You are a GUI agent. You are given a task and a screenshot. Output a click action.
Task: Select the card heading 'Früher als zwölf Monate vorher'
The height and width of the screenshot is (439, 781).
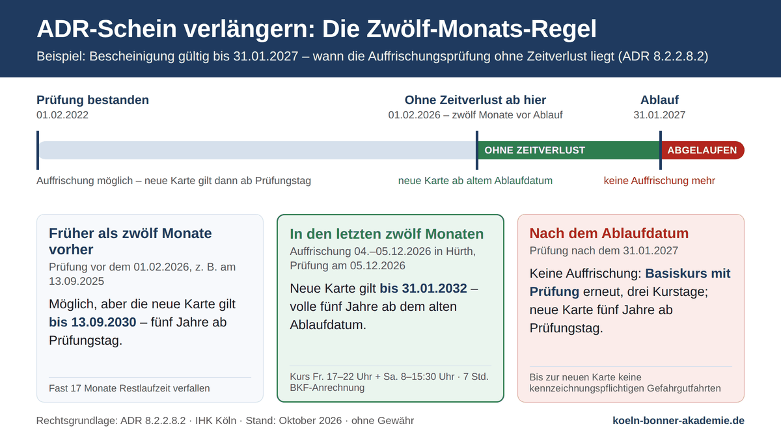click(x=130, y=241)
